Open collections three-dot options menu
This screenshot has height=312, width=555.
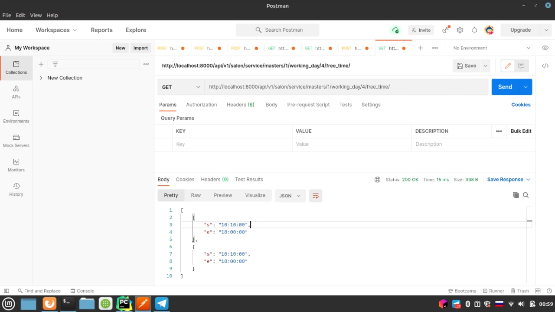click(x=146, y=64)
